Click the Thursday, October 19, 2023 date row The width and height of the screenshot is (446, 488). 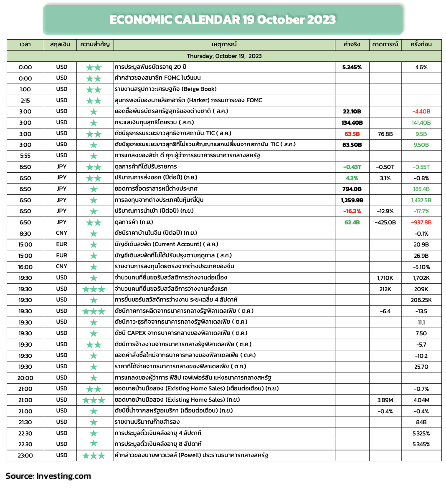224,56
